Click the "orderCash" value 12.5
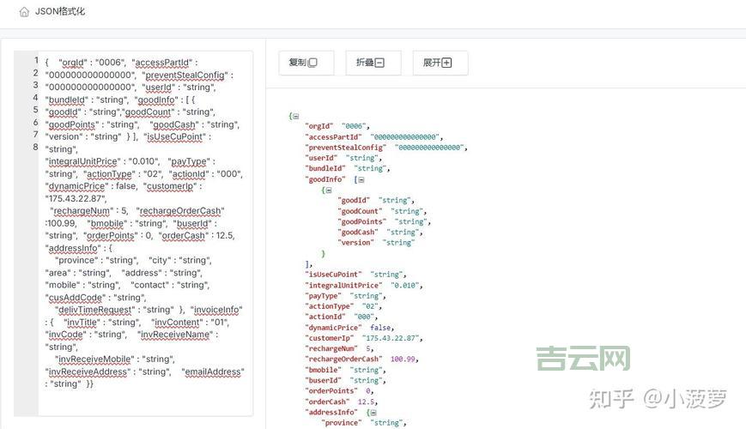Image resolution: width=746 pixels, height=429 pixels. 367,402
